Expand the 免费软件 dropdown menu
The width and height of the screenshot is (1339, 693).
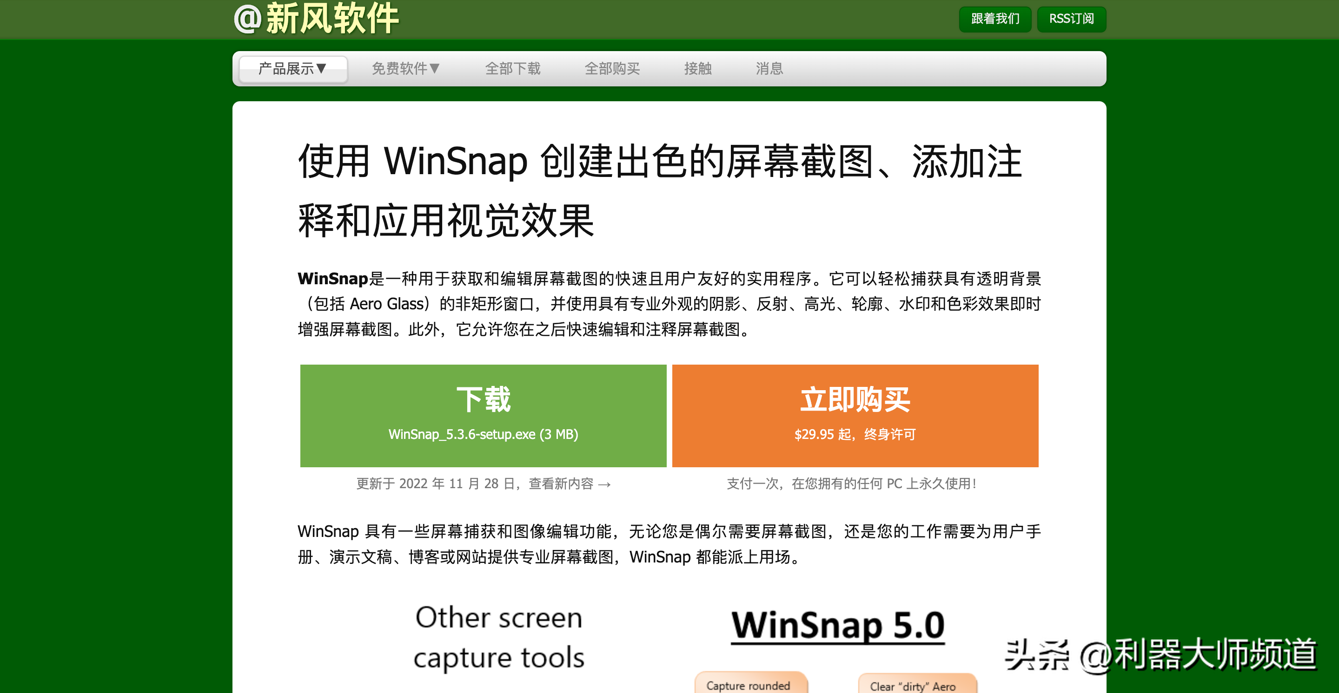pyautogui.click(x=406, y=69)
